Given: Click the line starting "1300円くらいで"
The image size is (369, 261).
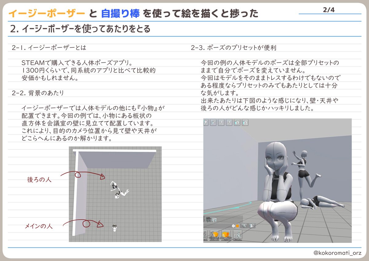Looking at the screenshot, I should pos(88,71).
